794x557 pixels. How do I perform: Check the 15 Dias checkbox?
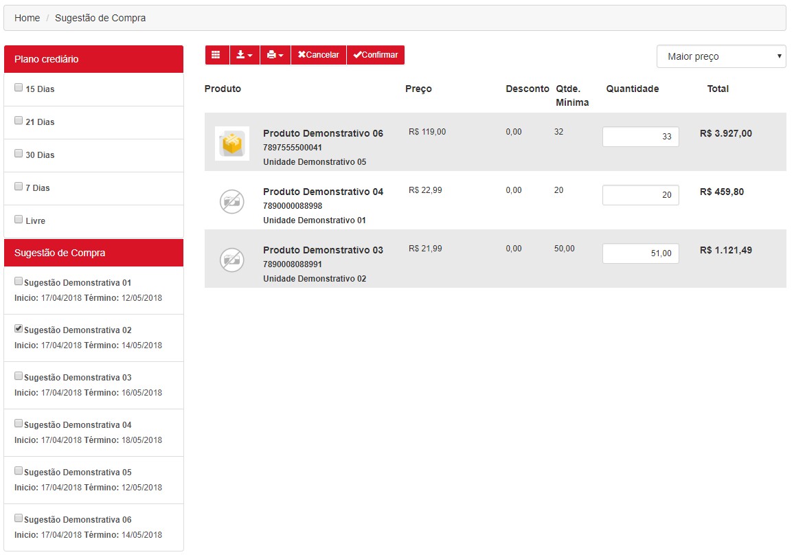tap(19, 88)
